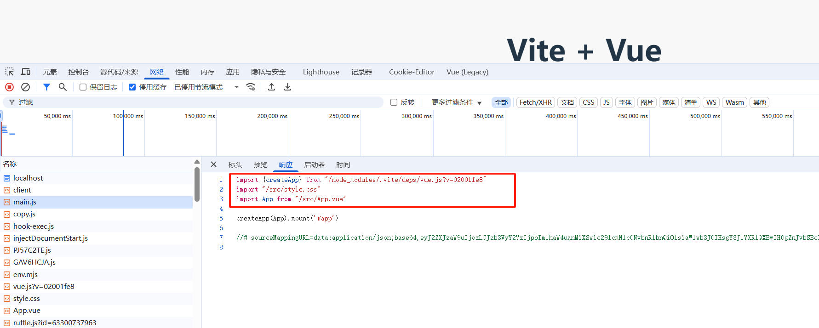Click the filter text input field

(193, 102)
